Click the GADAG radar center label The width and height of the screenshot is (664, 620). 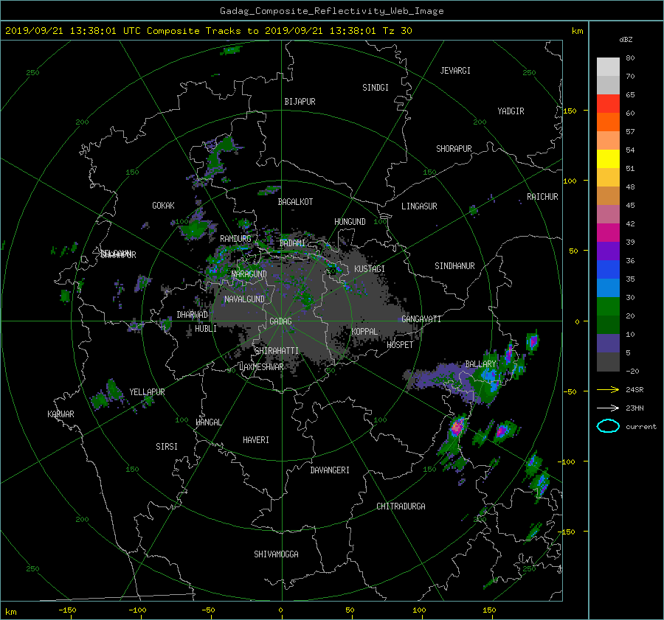coord(281,321)
